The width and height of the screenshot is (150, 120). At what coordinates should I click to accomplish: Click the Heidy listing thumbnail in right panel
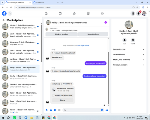click(129, 25)
